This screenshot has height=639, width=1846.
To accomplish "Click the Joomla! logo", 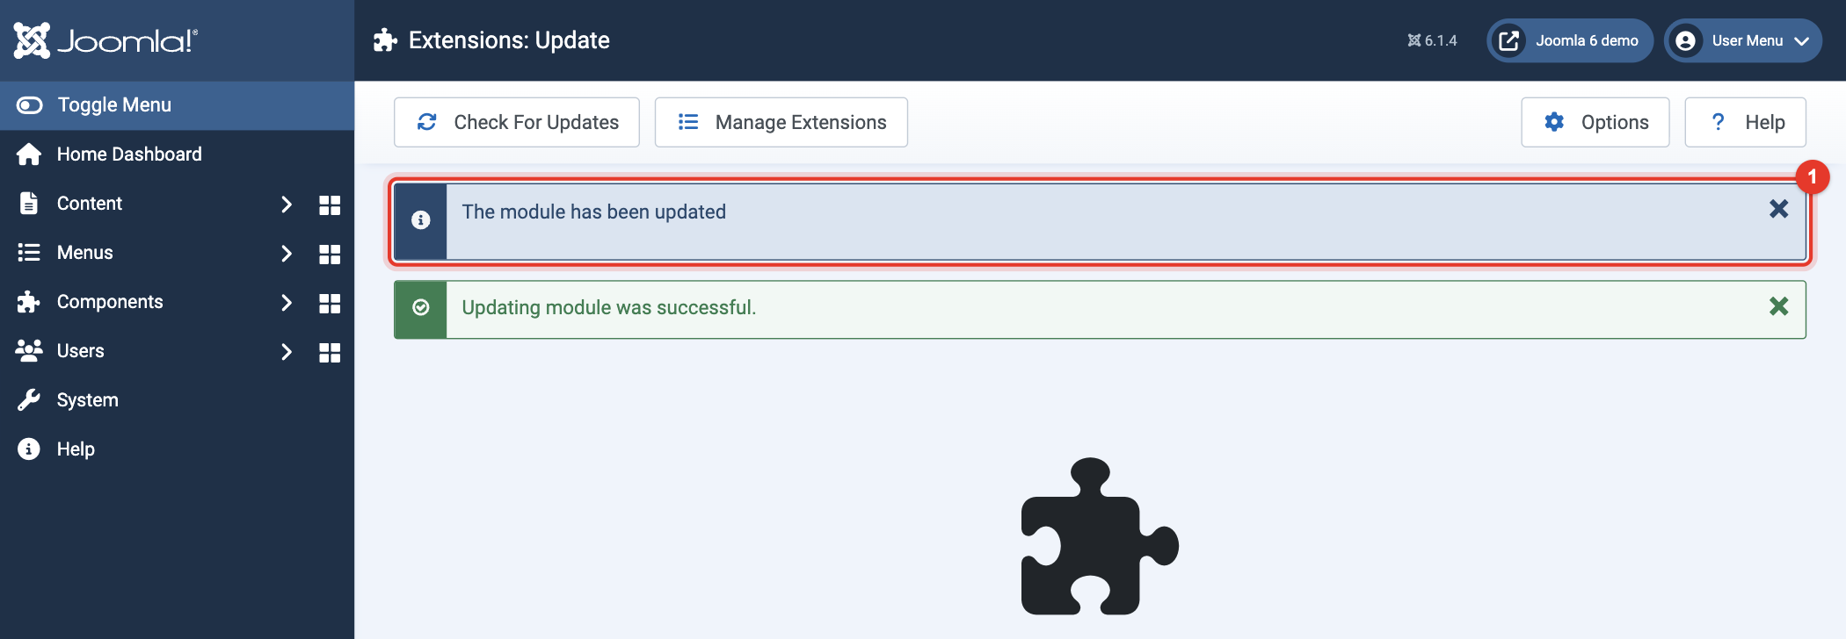I will pyautogui.click(x=105, y=40).
